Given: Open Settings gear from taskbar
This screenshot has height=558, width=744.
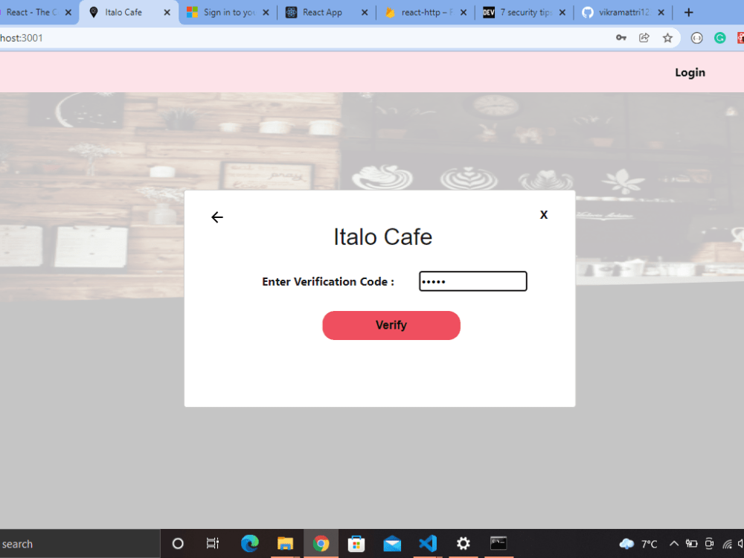Looking at the screenshot, I should [x=463, y=543].
